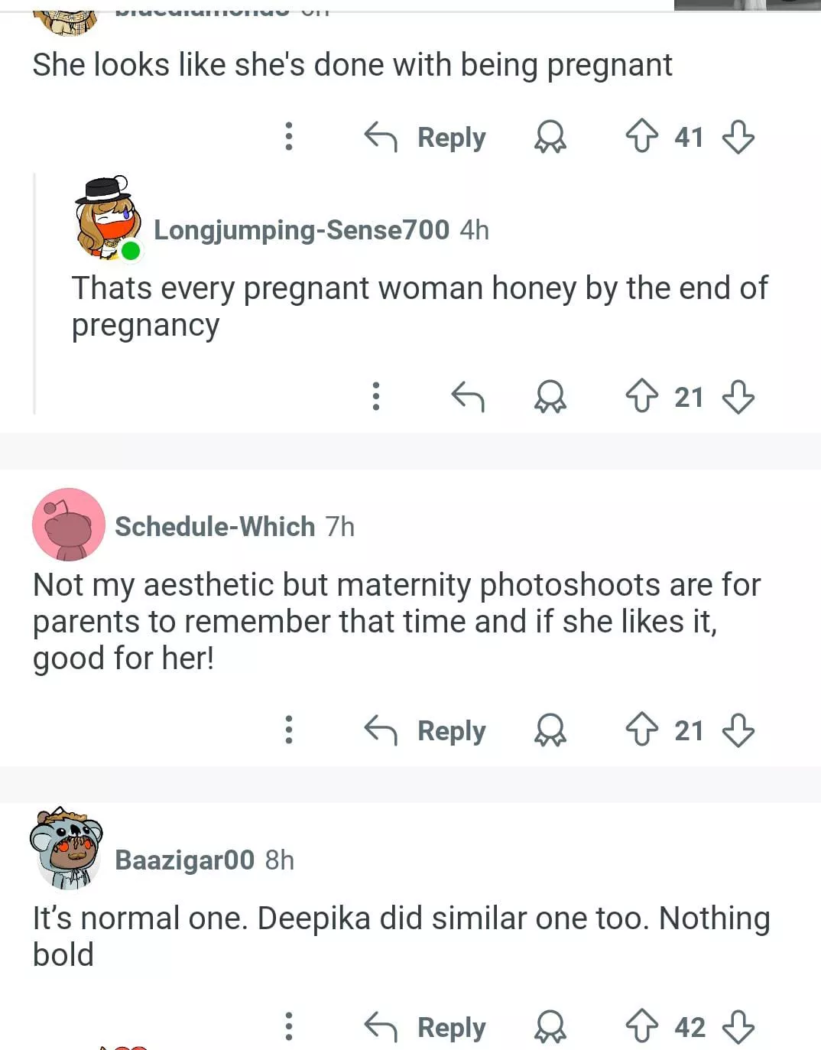
Task: Open options menu for top comment
Action: coord(289,137)
